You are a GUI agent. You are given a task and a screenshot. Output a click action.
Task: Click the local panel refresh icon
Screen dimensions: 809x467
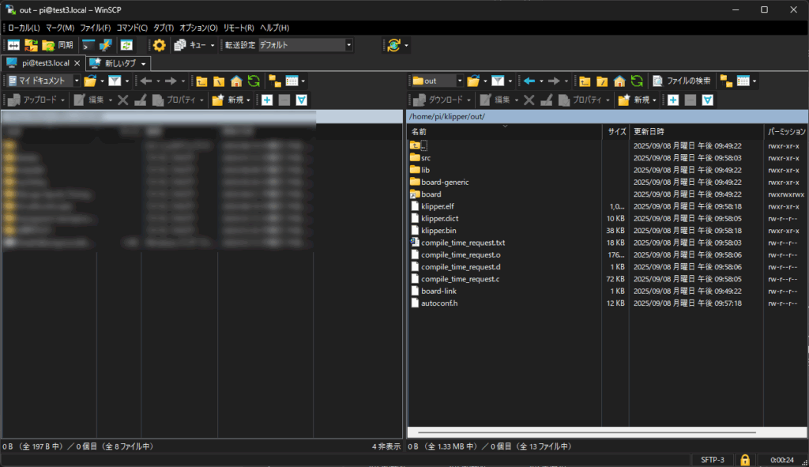point(253,81)
